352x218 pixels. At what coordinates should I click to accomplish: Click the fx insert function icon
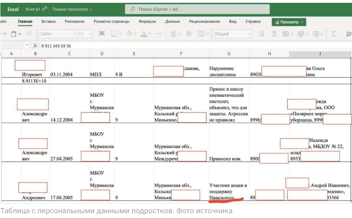pyautogui.click(x=35, y=46)
